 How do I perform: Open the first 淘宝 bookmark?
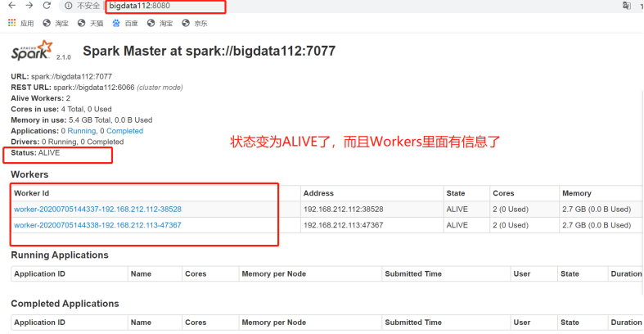point(56,24)
